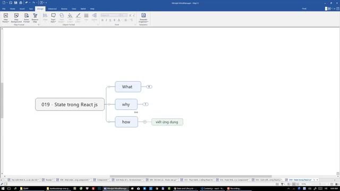Image resolution: width=340 pixels, height=191 pixels.
Task: Toggle Underline formatting
Action: click(110, 20)
